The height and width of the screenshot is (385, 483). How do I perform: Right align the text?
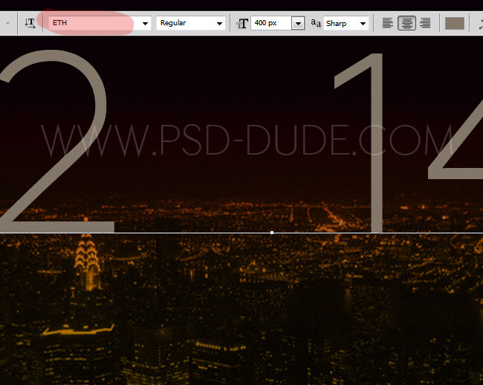(x=425, y=23)
